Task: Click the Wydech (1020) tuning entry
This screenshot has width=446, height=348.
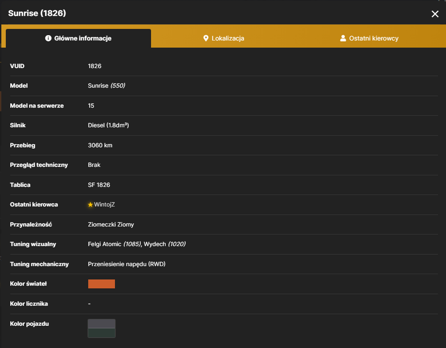Action: (x=164, y=244)
